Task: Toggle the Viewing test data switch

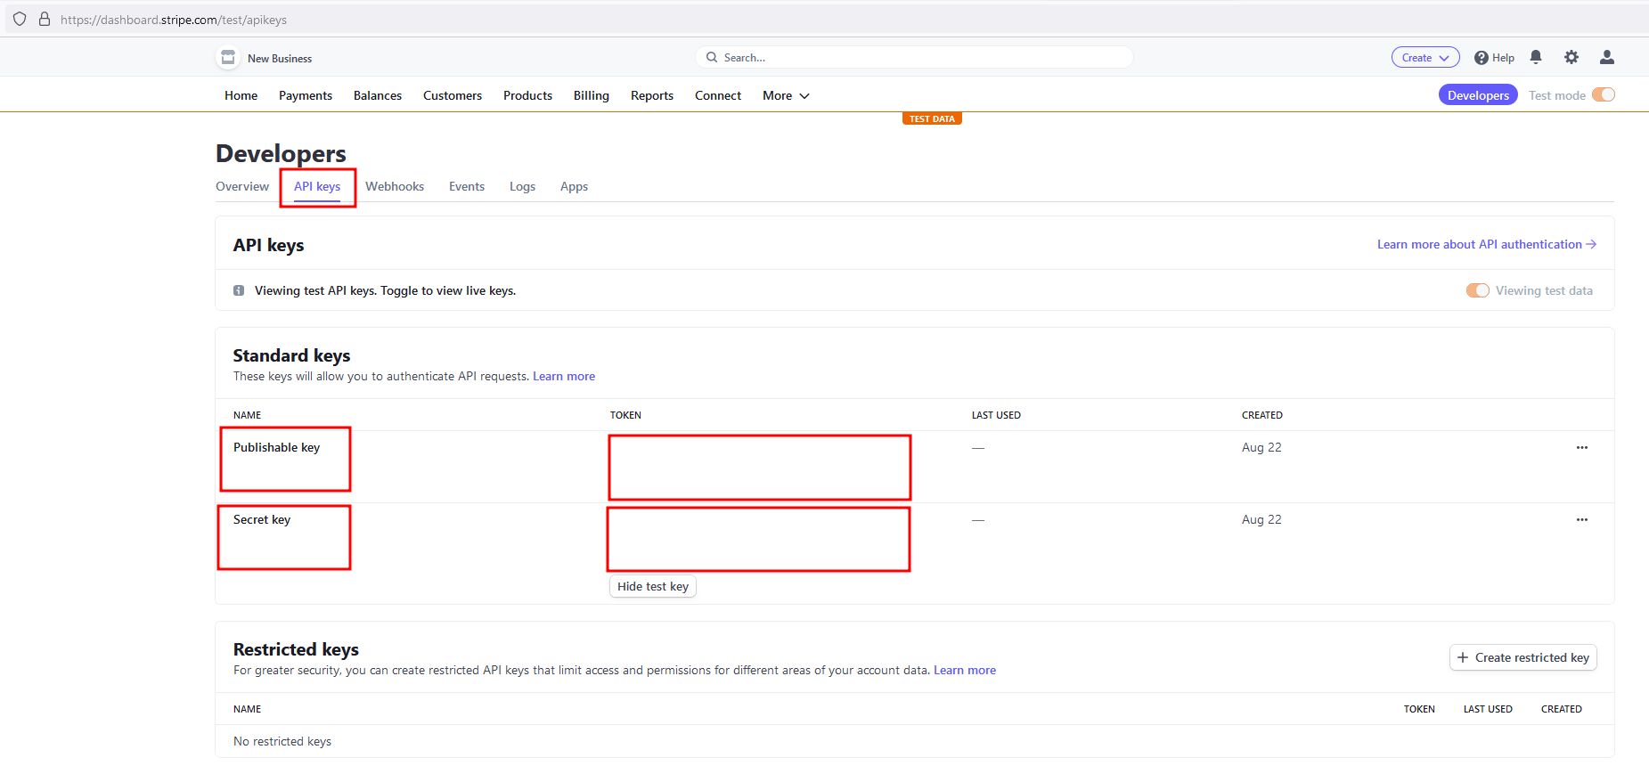Action: click(1478, 290)
